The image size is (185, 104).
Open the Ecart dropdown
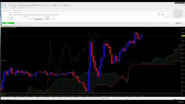(x=170, y=15)
